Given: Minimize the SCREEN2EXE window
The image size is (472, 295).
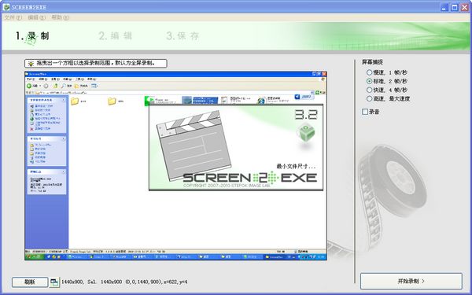Looking at the screenshot, I should (444, 8).
